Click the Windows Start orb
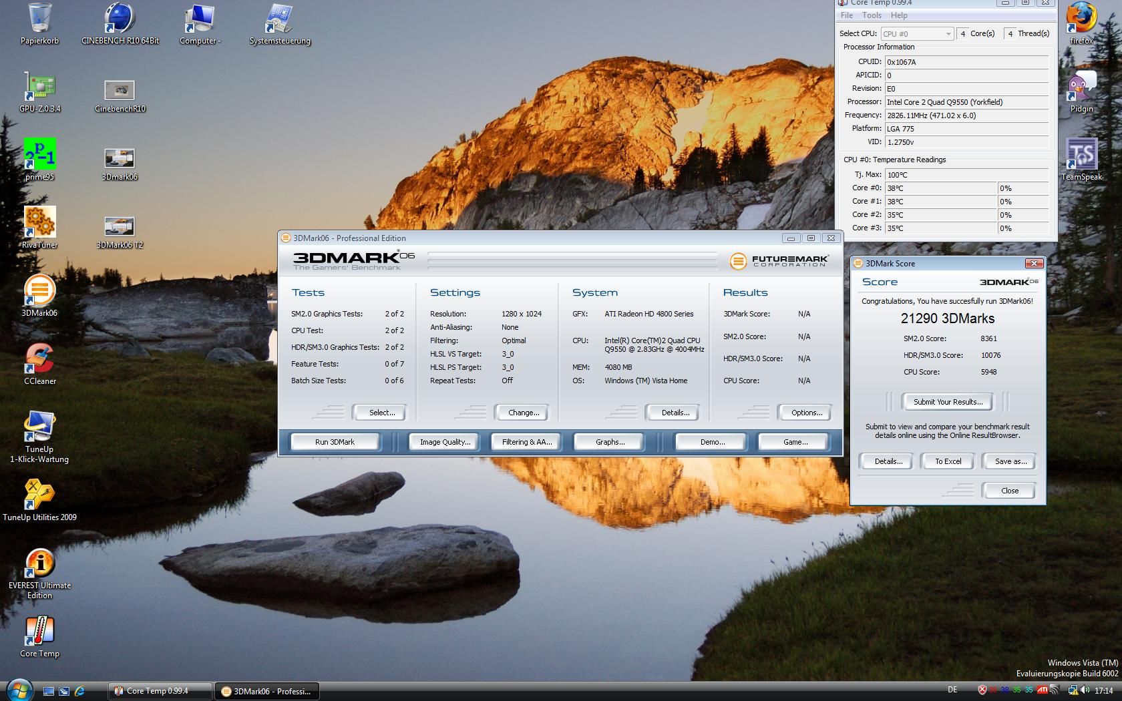The height and width of the screenshot is (701, 1122). coord(19,690)
